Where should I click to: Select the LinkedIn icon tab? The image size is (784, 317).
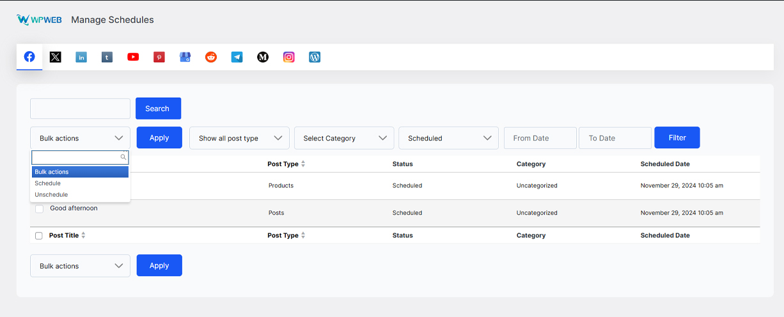pos(81,57)
